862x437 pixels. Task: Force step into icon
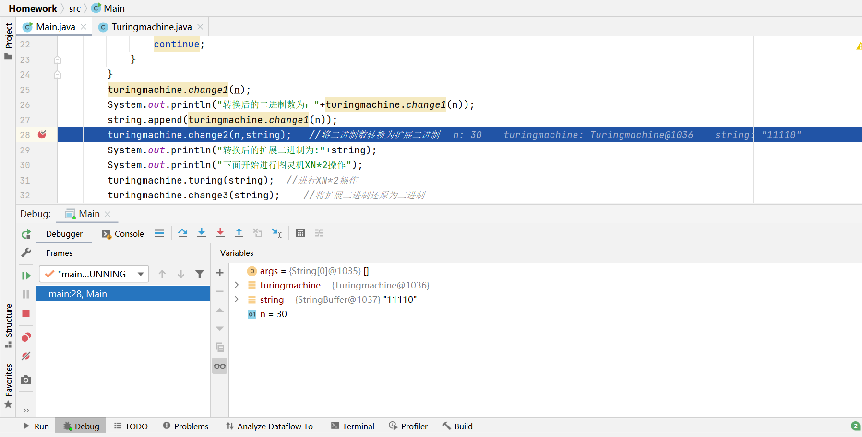pos(220,233)
